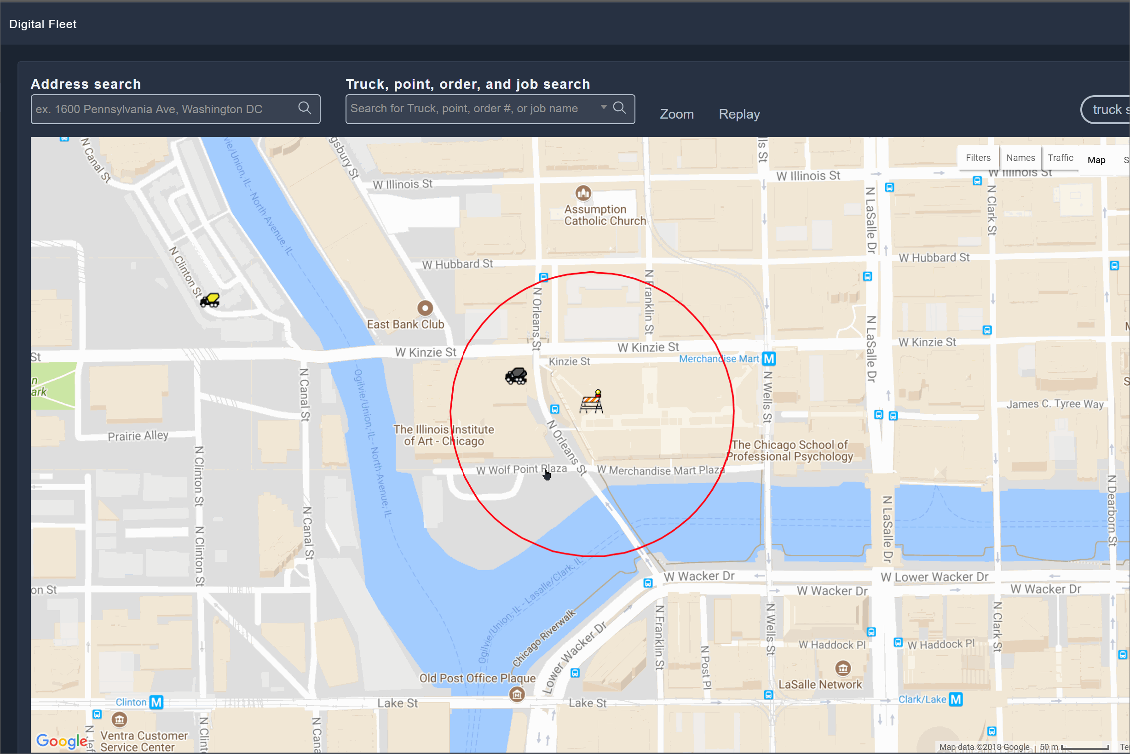Image resolution: width=1130 pixels, height=754 pixels.
Task: Click the black cement mixer truck icon
Action: coord(516,376)
